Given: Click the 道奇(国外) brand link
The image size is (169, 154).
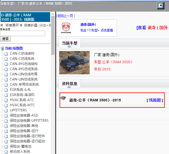Looking at the screenshot, I should (x=88, y=25).
